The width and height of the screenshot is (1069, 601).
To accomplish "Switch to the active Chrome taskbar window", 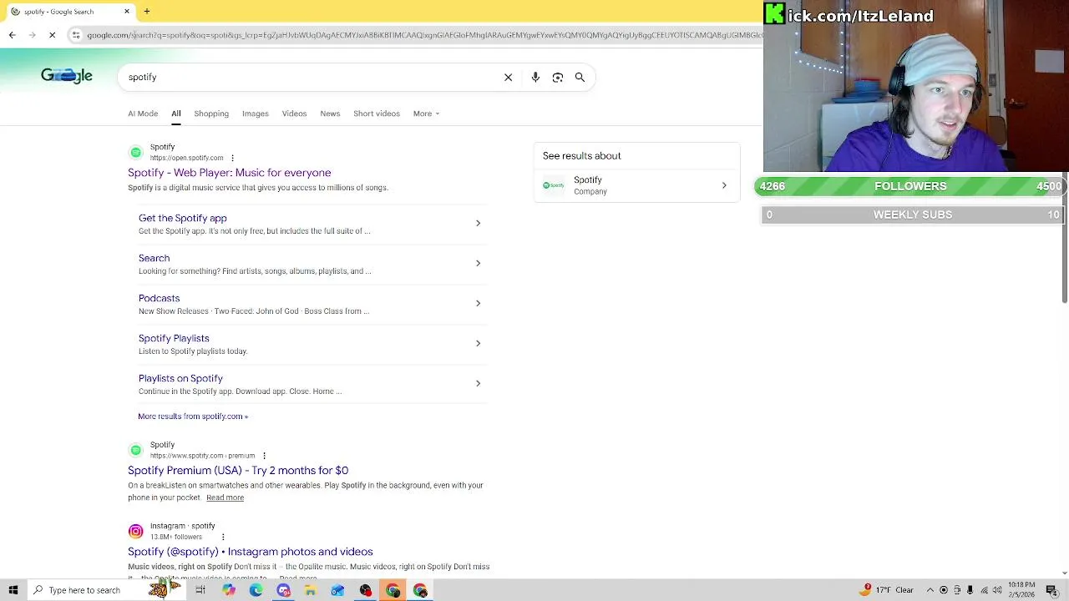I will [393, 590].
